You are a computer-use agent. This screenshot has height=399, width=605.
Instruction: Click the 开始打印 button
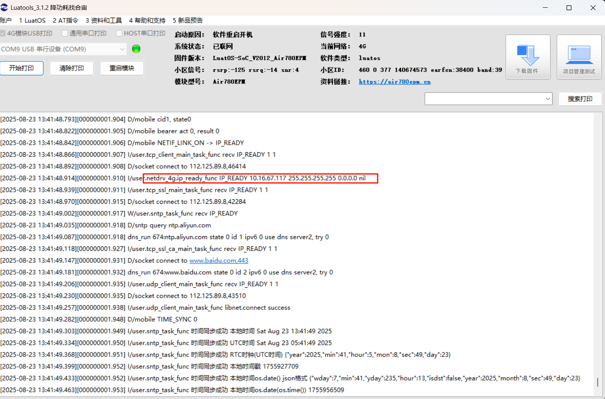pyautogui.click(x=22, y=68)
